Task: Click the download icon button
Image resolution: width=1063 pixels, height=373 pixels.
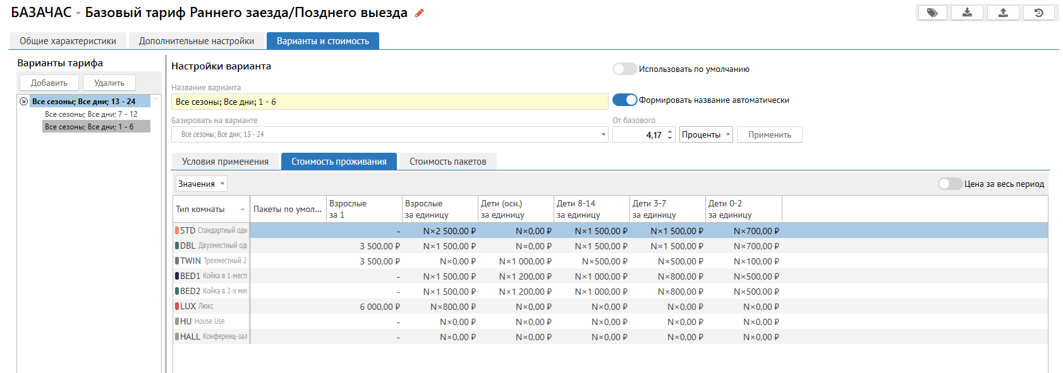Action: click(968, 13)
